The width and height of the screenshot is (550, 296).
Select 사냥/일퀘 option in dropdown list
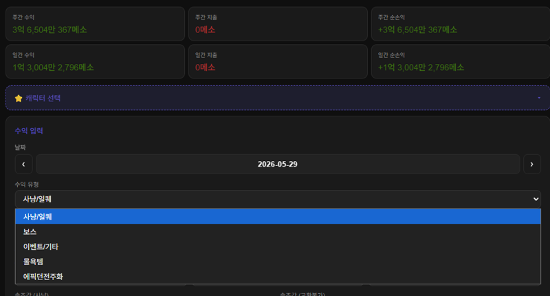click(278, 217)
